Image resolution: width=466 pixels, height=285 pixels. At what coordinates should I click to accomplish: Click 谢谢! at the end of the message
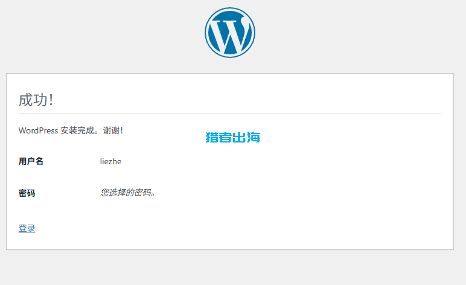[x=113, y=130]
